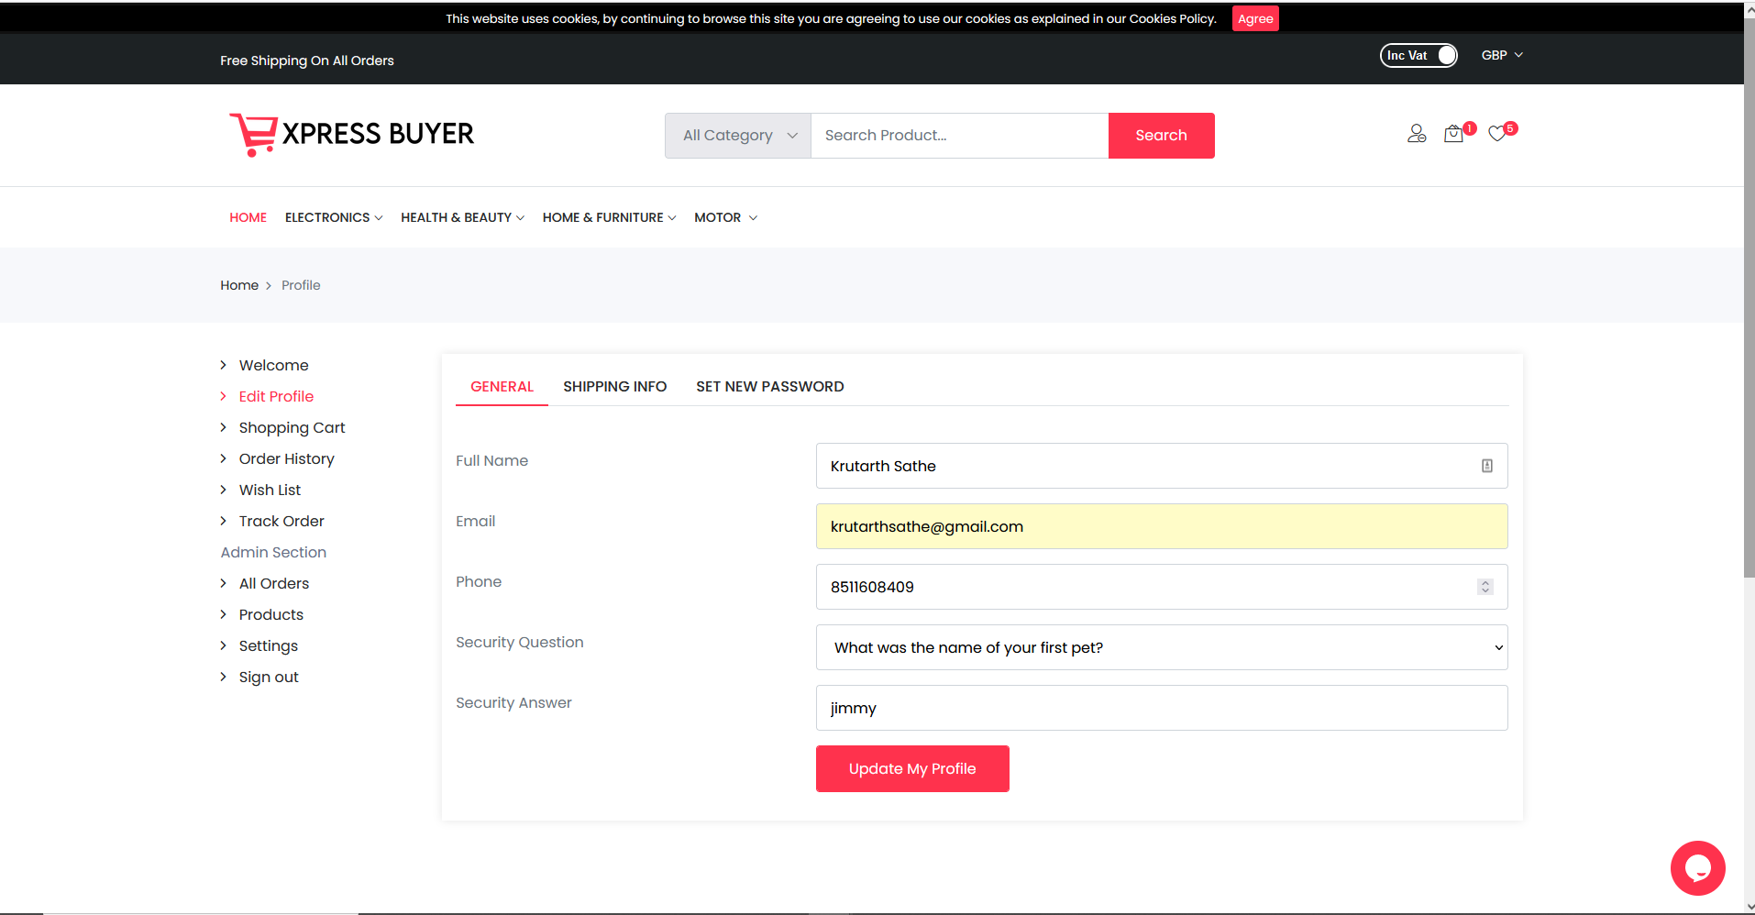Click the Security Answer input field
The image size is (1755, 915).
tap(1161, 708)
